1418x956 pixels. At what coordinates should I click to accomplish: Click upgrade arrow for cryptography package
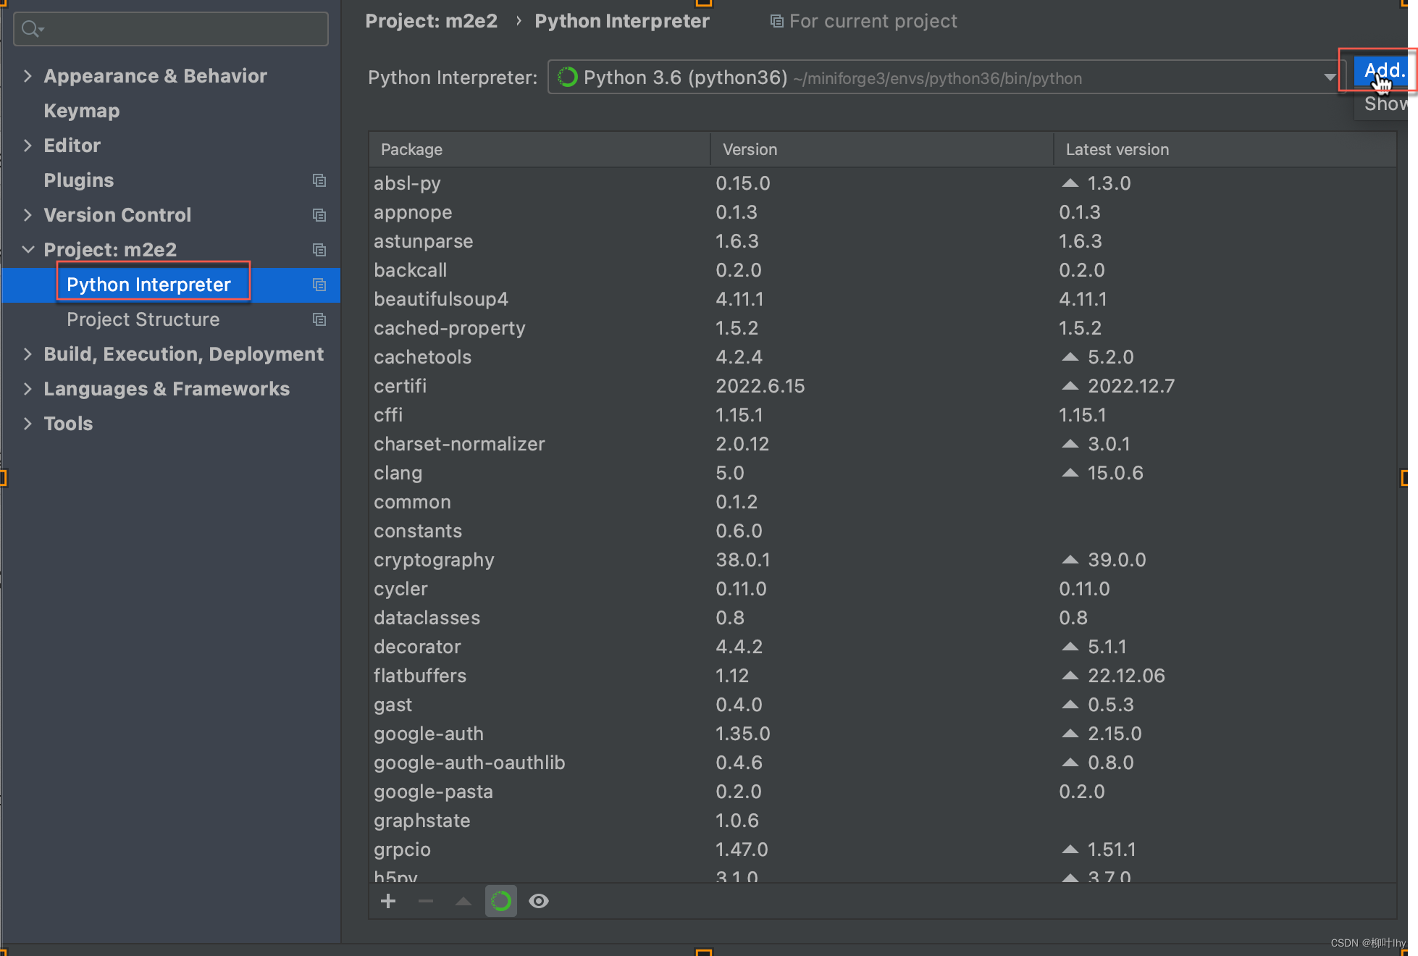pyautogui.click(x=1070, y=560)
